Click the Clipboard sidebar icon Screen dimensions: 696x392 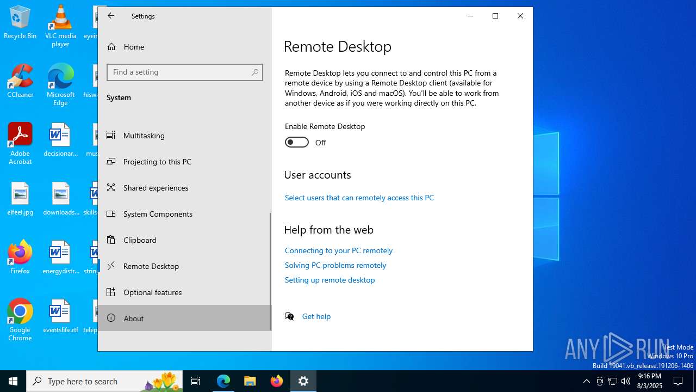[x=111, y=240]
